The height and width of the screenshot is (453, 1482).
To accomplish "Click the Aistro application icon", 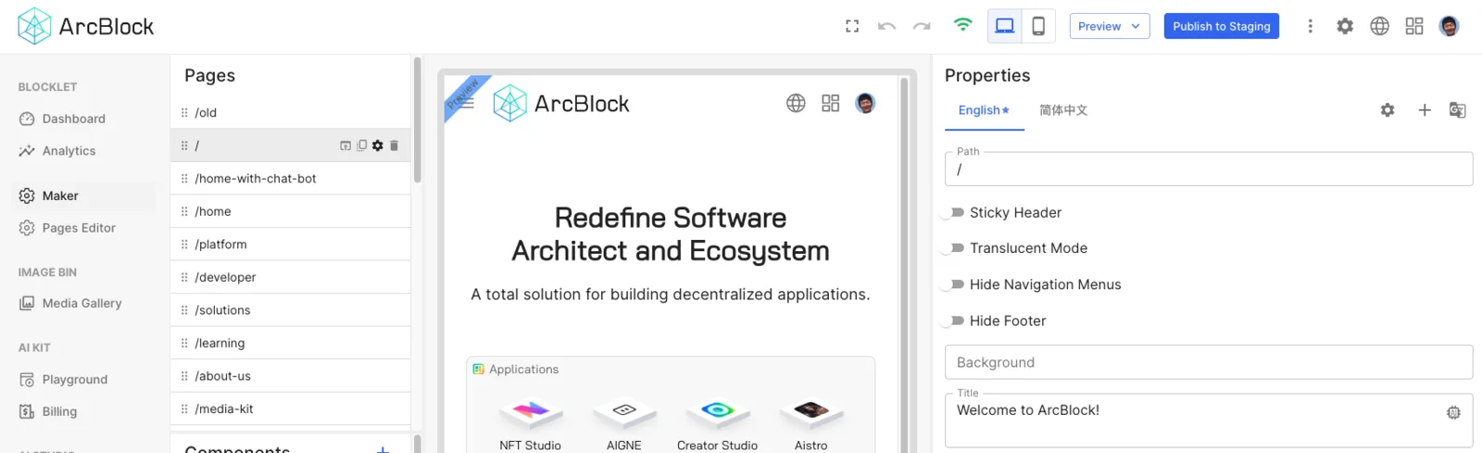I will click(x=811, y=410).
